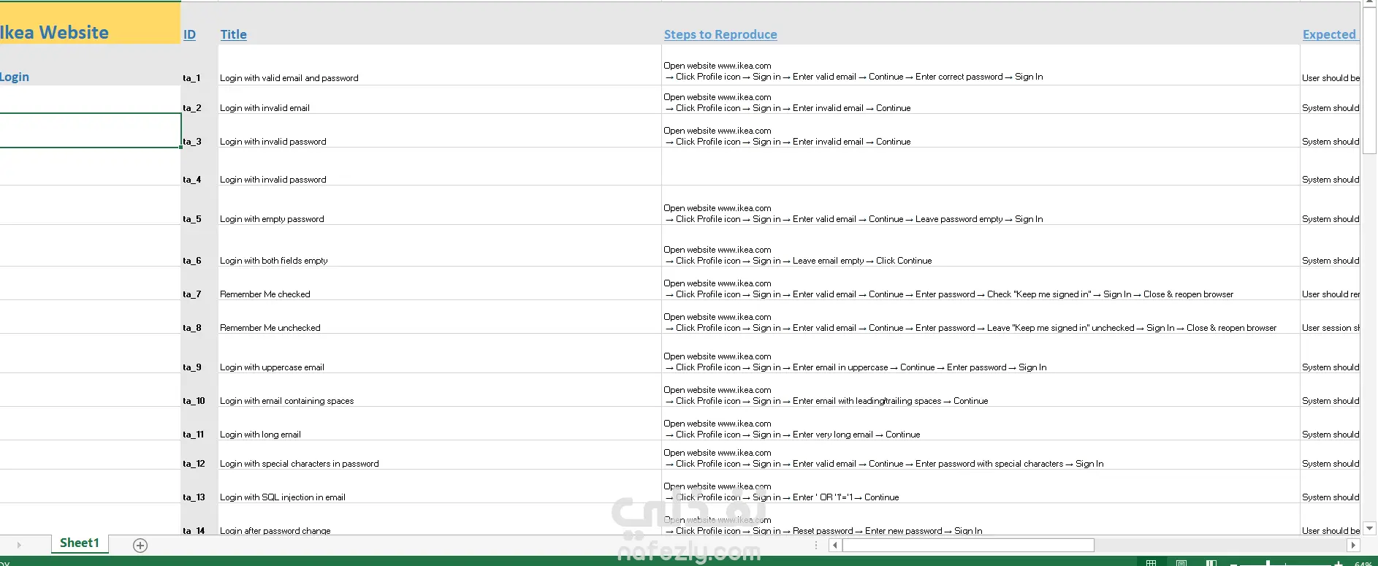Switch to Page Break Preview view
1378x566 pixels.
pyautogui.click(x=1211, y=562)
